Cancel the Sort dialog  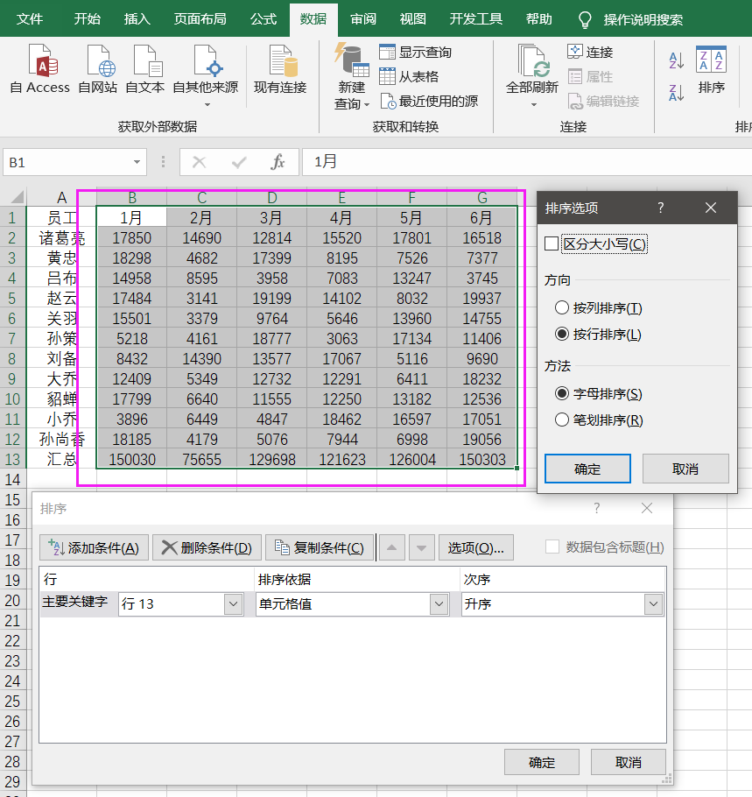(629, 762)
